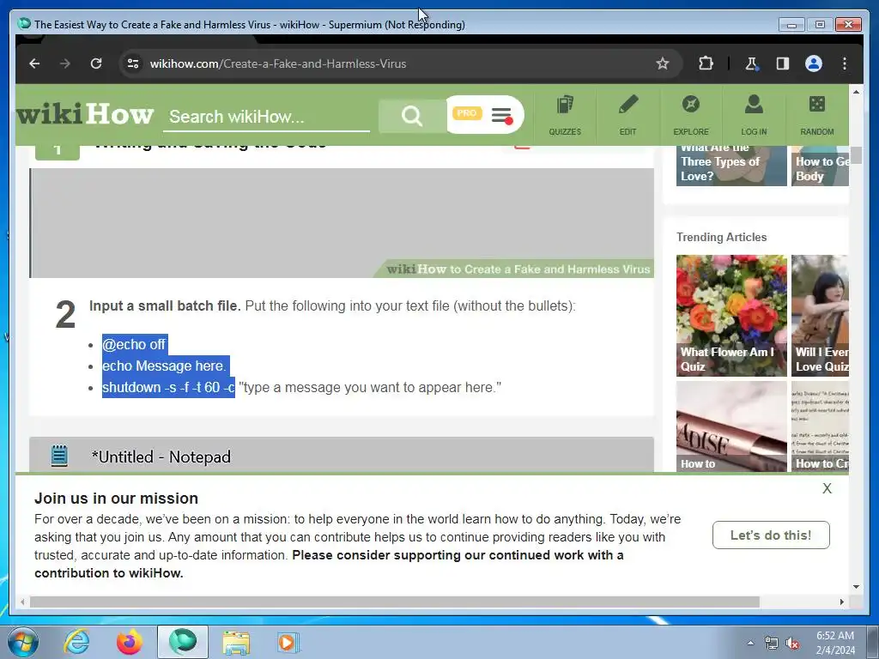The width and height of the screenshot is (879, 659).
Task: Show hidden system tray icons
Action: (750, 643)
